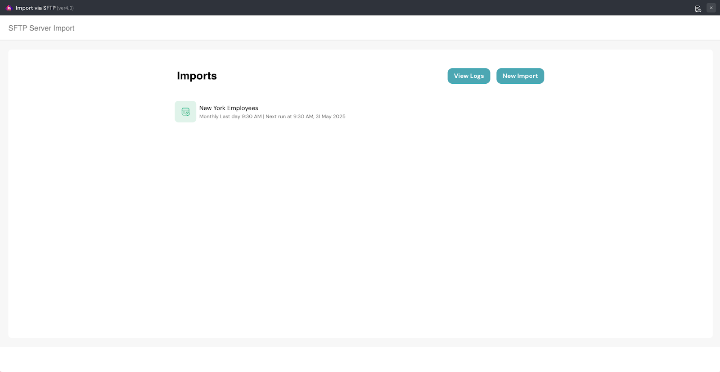Click the app logo in title bar
This screenshot has width=720, height=372.
pyautogui.click(x=9, y=8)
